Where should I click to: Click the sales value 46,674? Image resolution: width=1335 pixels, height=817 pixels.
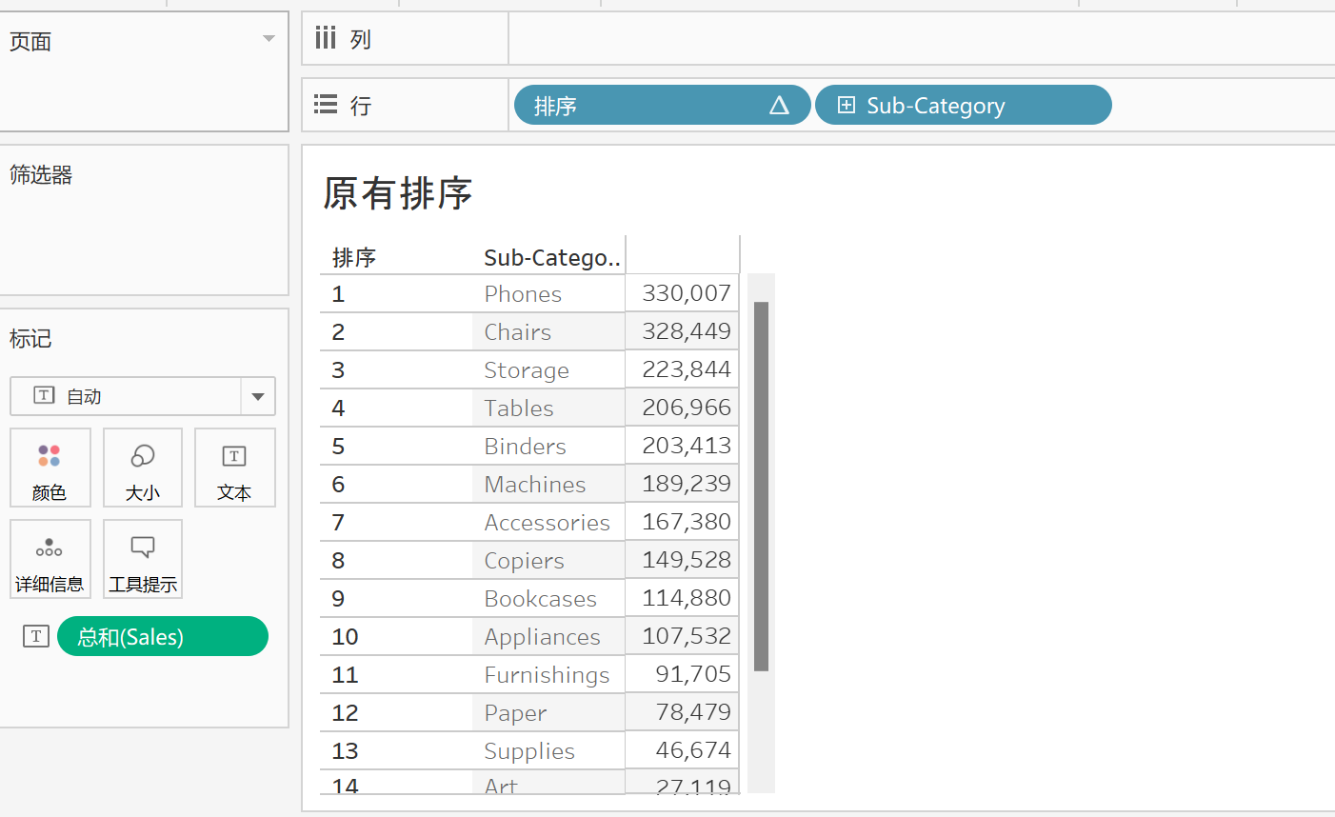point(693,750)
